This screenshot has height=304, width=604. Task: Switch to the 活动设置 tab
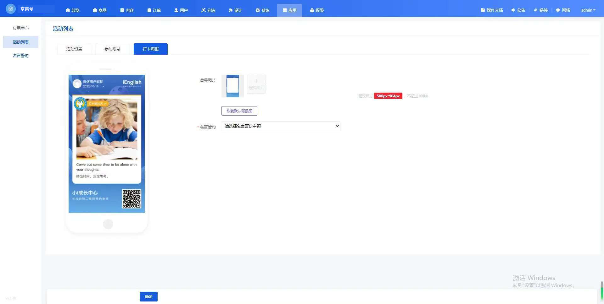tap(74, 49)
